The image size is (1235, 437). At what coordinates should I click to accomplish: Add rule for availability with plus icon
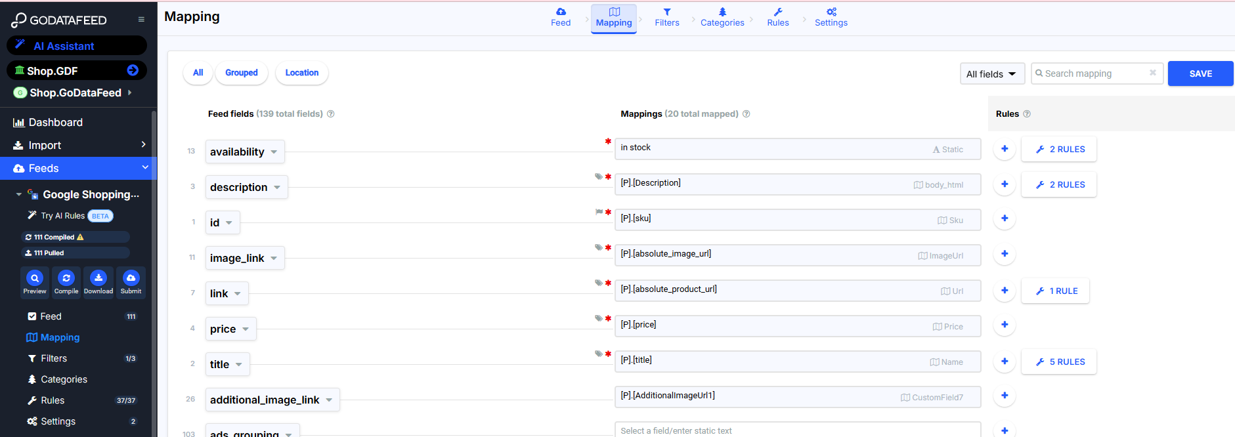(1005, 149)
